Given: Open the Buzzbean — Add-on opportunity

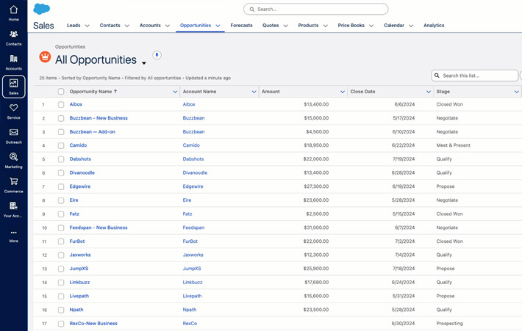Looking at the screenshot, I should pyautogui.click(x=92, y=131).
